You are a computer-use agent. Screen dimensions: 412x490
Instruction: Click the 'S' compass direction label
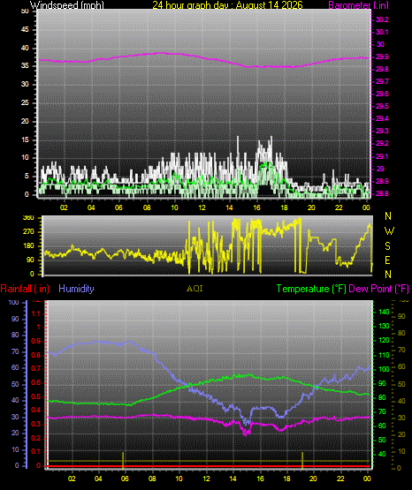click(387, 246)
